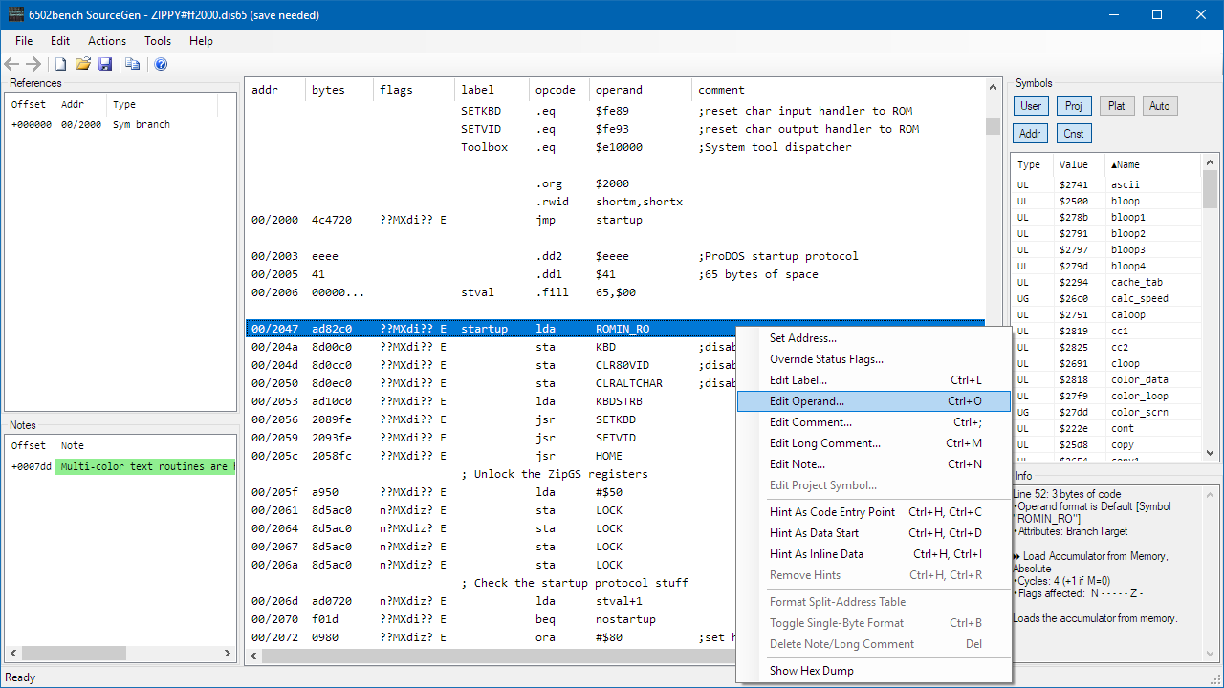Screen dimensions: 1224x688
Task: Disable the Addr symbols filter
Action: click(1030, 133)
